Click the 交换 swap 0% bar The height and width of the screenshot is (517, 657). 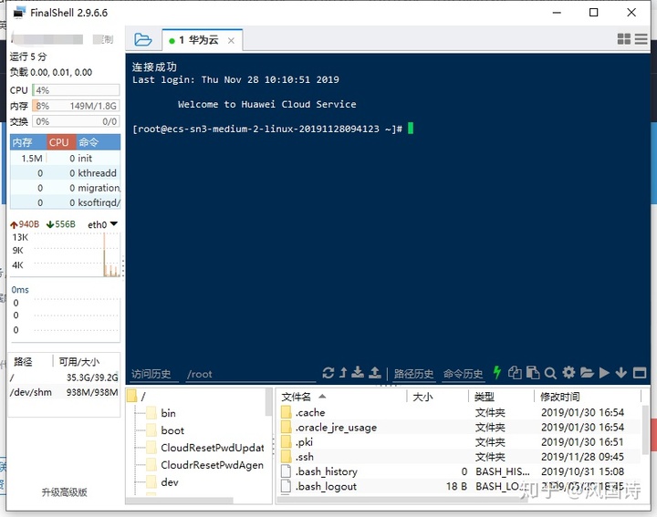click(76, 121)
